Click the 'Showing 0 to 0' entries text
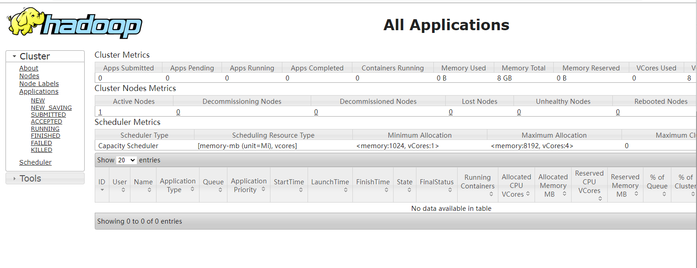Image resolution: width=697 pixels, height=268 pixels. [x=140, y=221]
